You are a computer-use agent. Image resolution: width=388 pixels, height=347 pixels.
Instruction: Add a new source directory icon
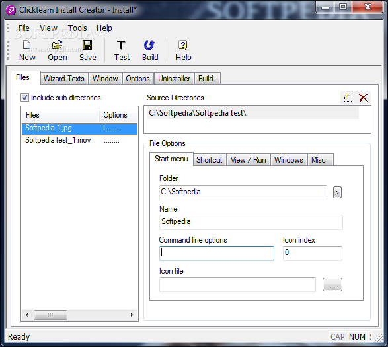(x=348, y=98)
